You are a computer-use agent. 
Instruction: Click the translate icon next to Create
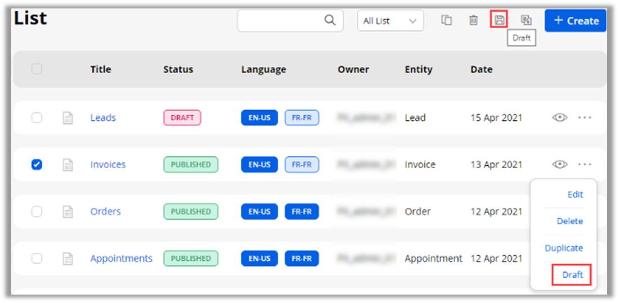(526, 21)
